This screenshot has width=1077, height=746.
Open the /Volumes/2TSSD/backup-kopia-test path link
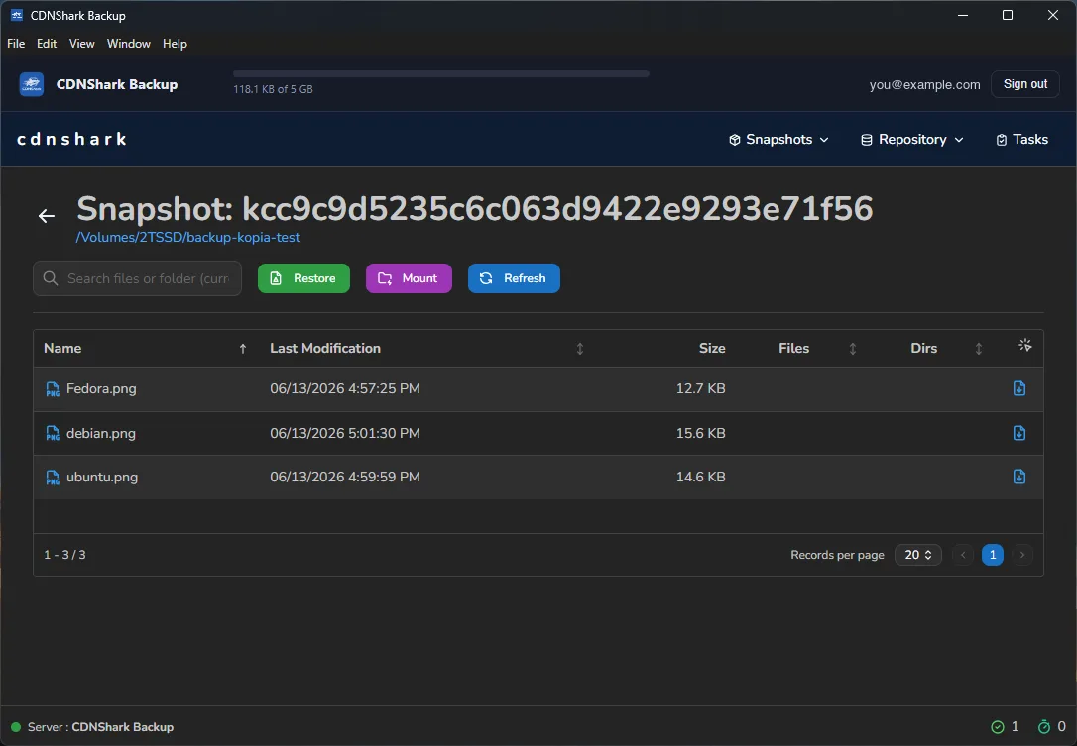pos(188,238)
